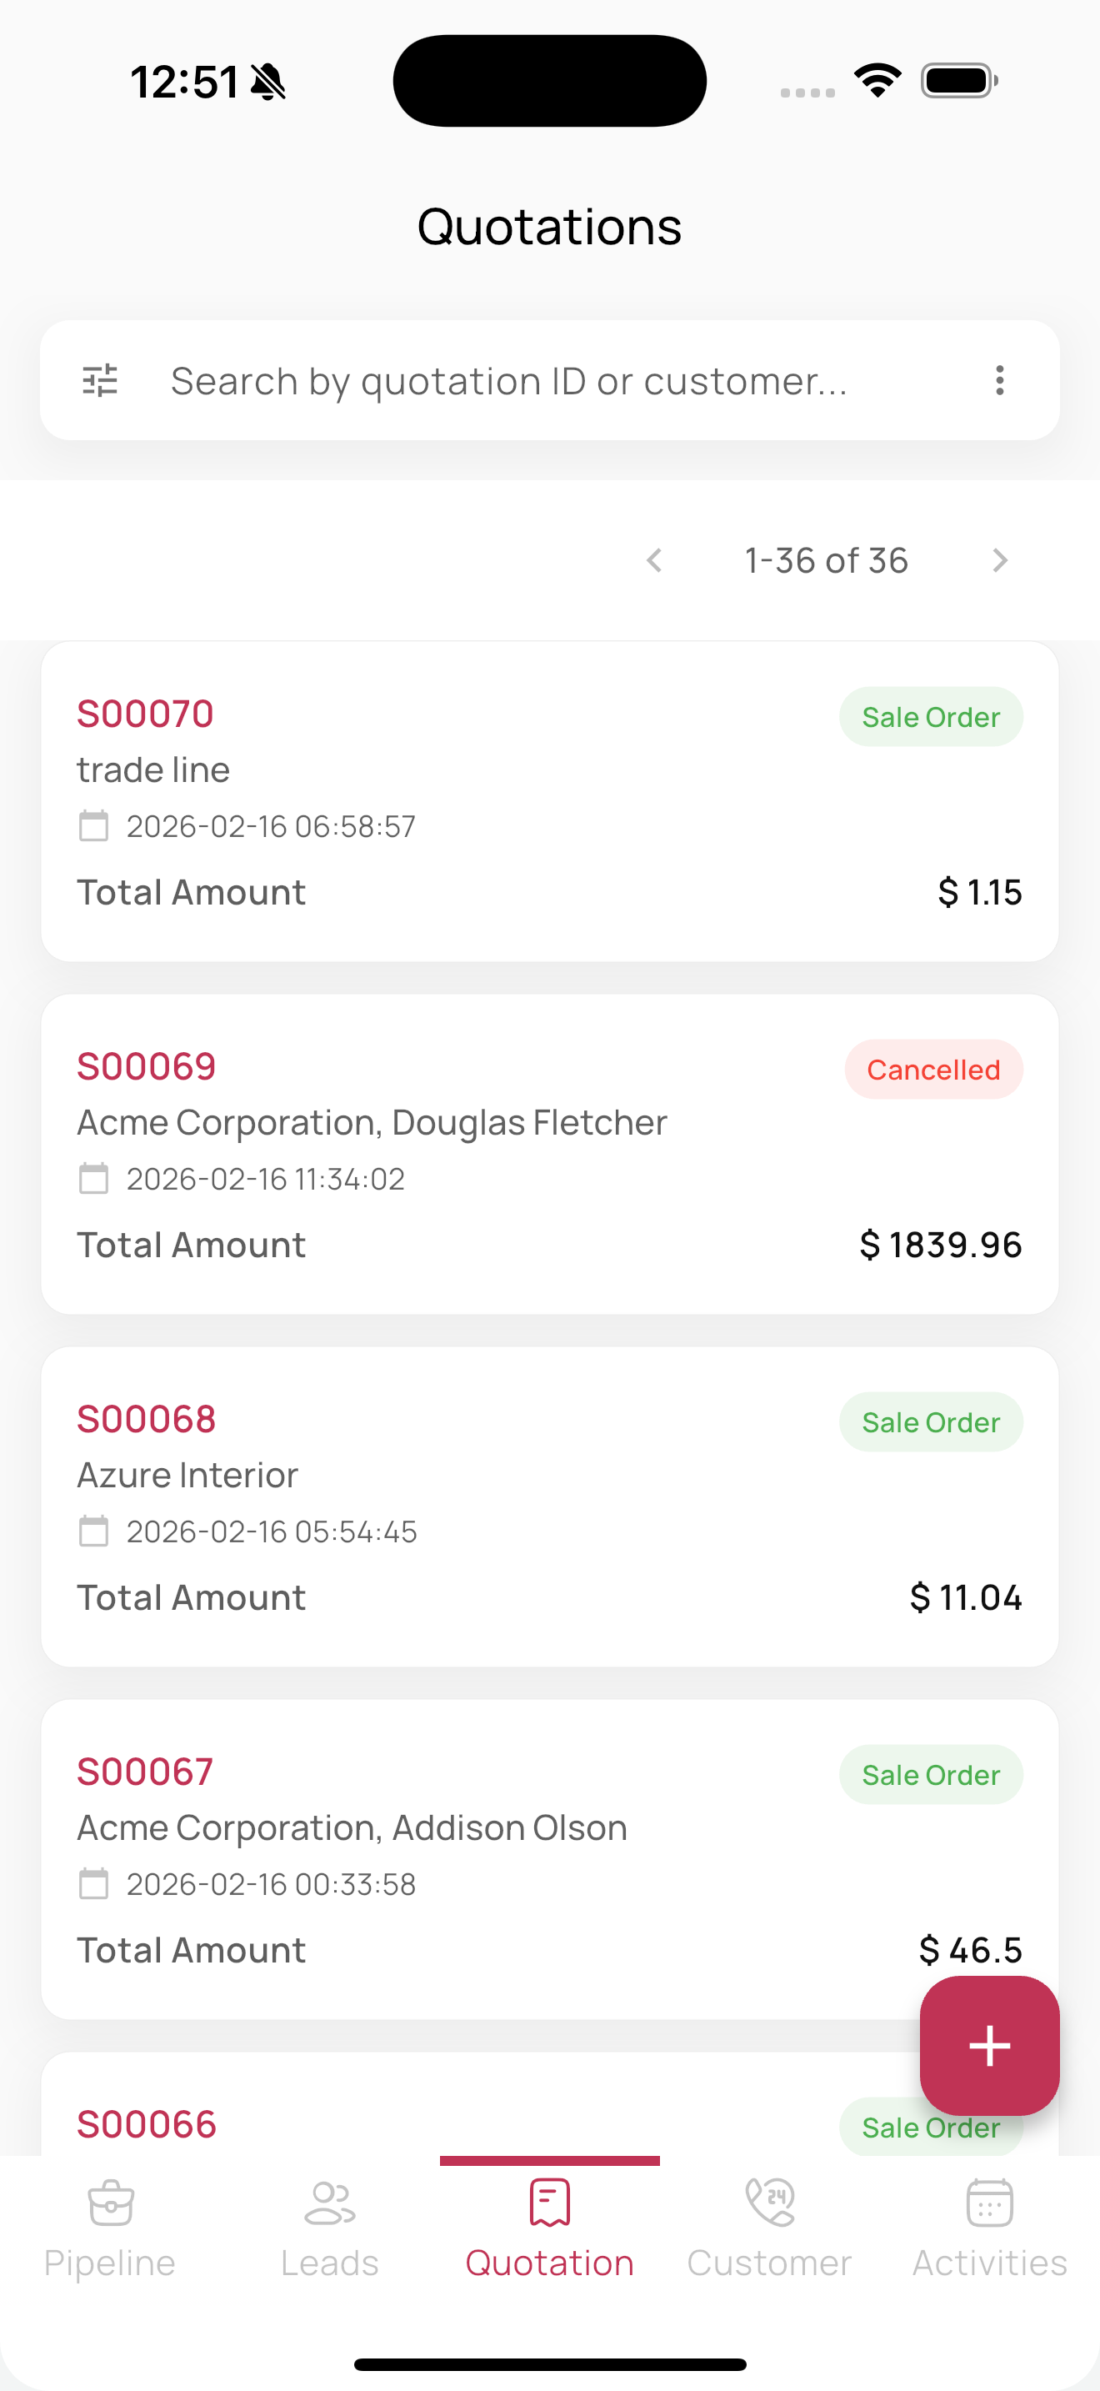Viewport: 1100px width, 2391px height.
Task: Open quotation S00070
Action: tap(146, 714)
